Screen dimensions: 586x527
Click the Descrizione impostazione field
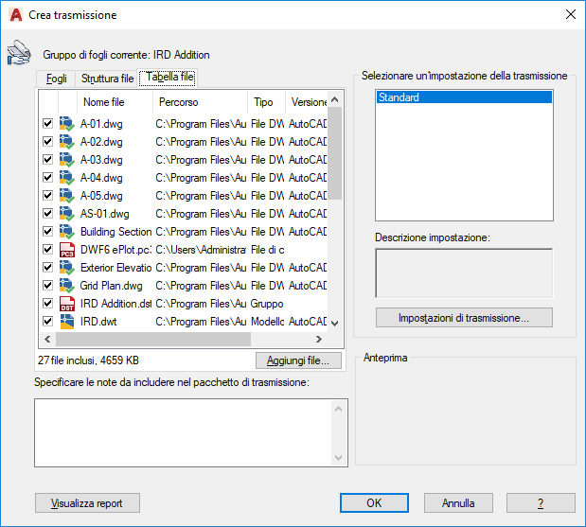click(464, 273)
